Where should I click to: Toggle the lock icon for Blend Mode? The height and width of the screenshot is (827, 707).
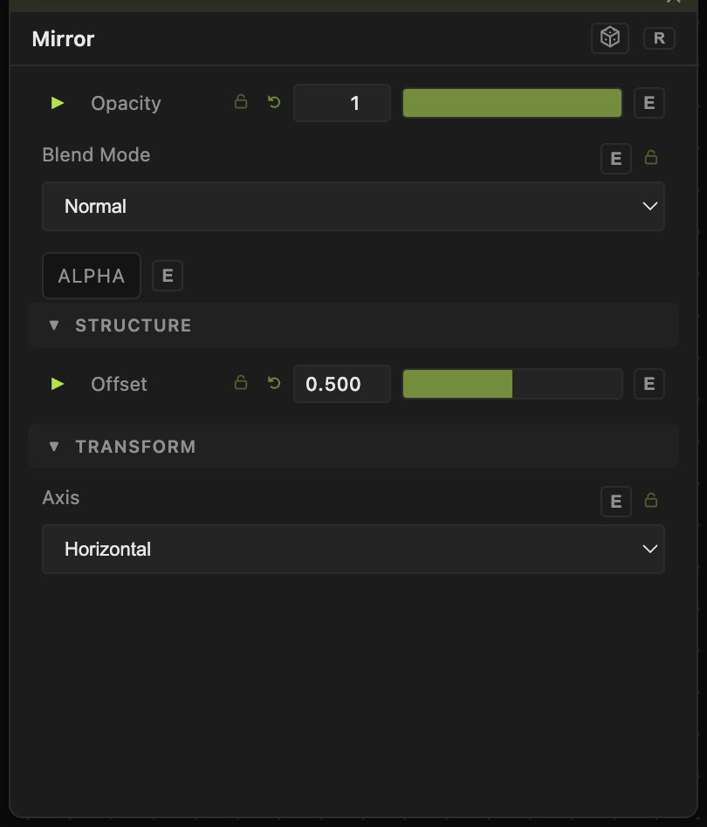(651, 157)
